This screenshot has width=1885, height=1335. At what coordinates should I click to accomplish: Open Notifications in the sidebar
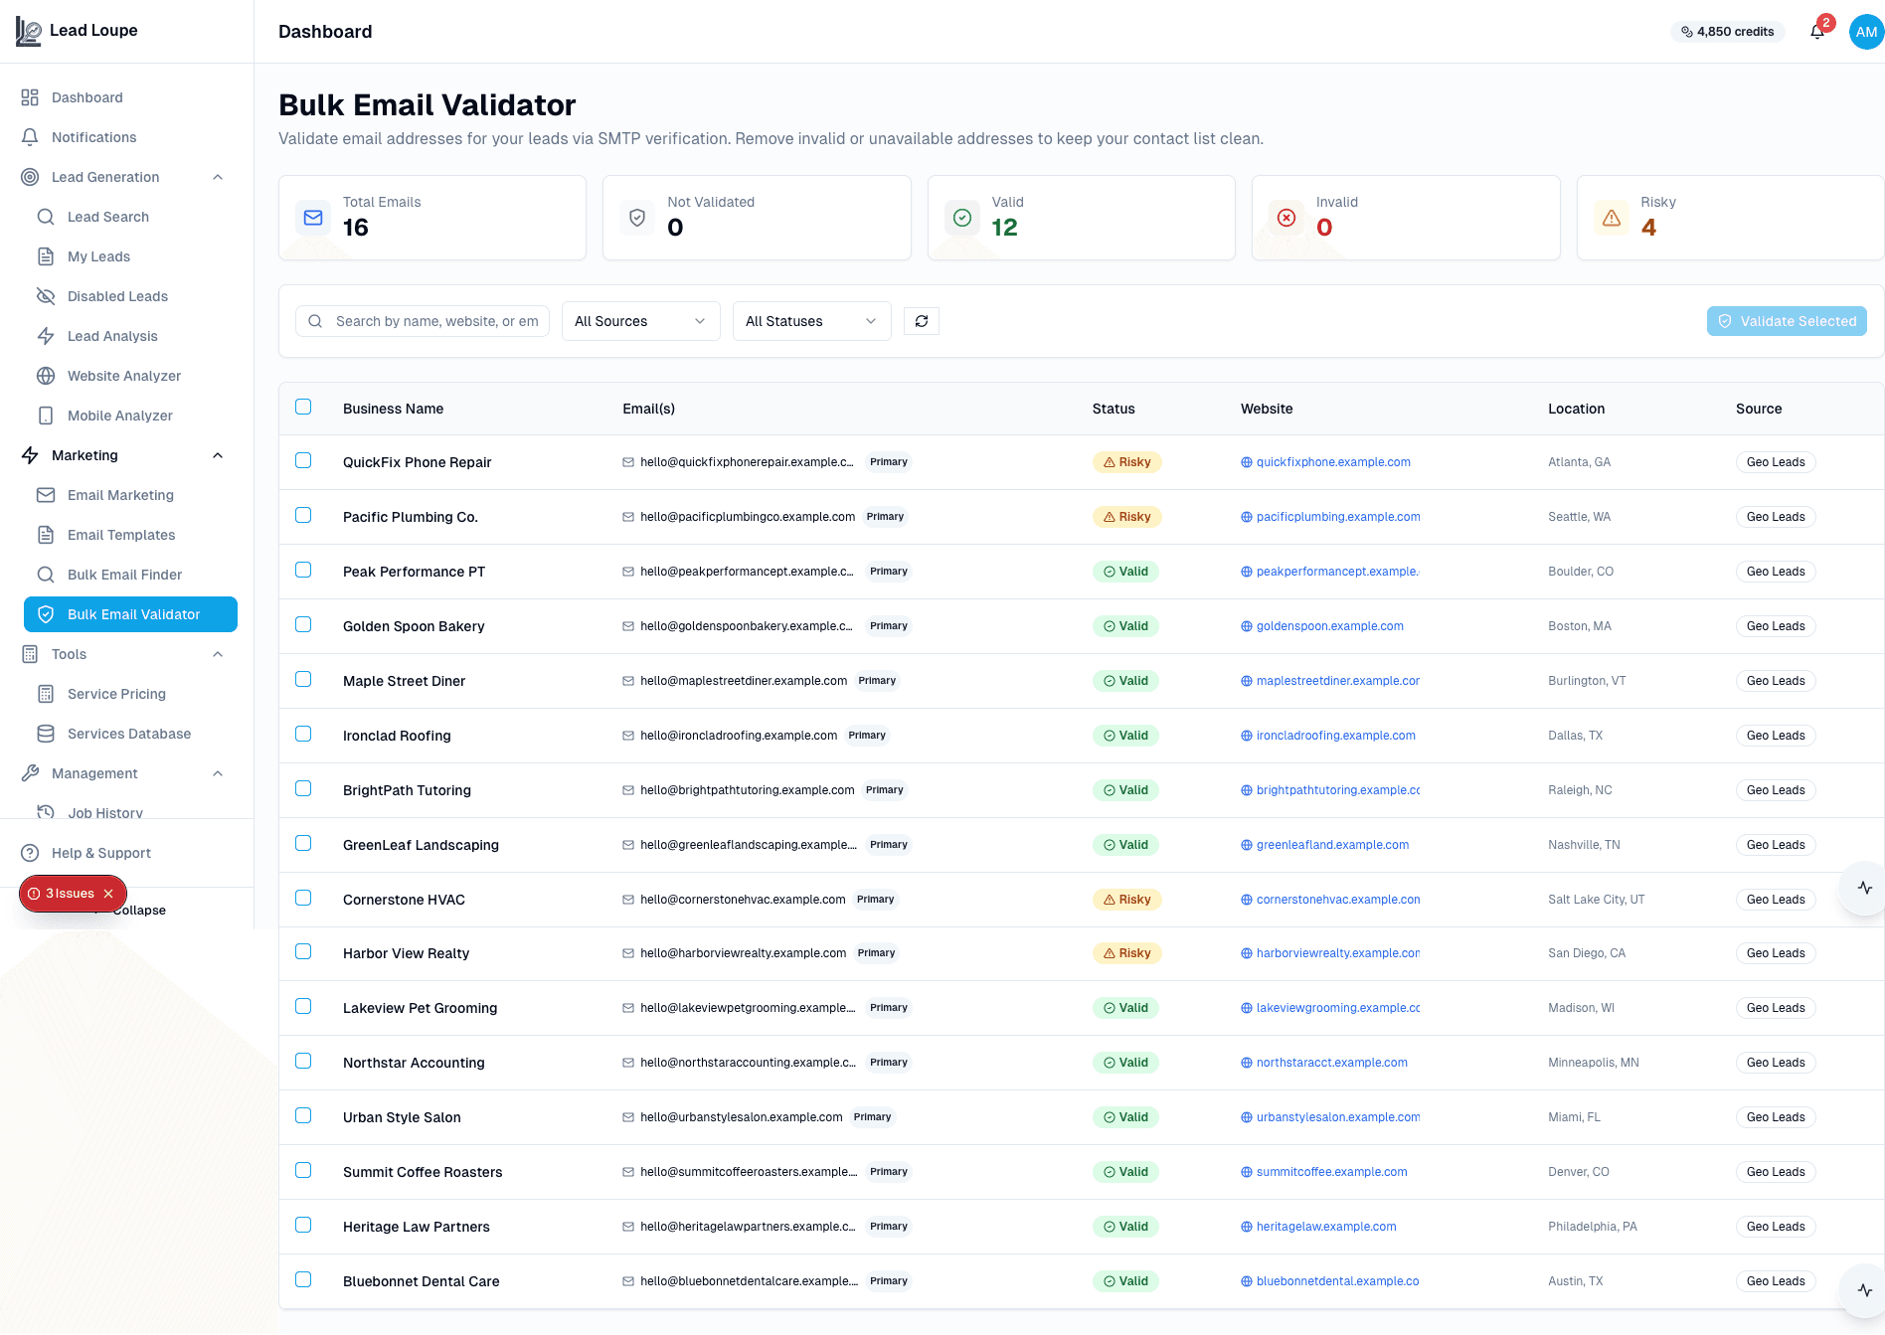[126, 137]
